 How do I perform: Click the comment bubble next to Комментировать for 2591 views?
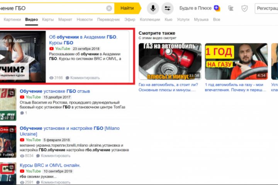(38, 182)
